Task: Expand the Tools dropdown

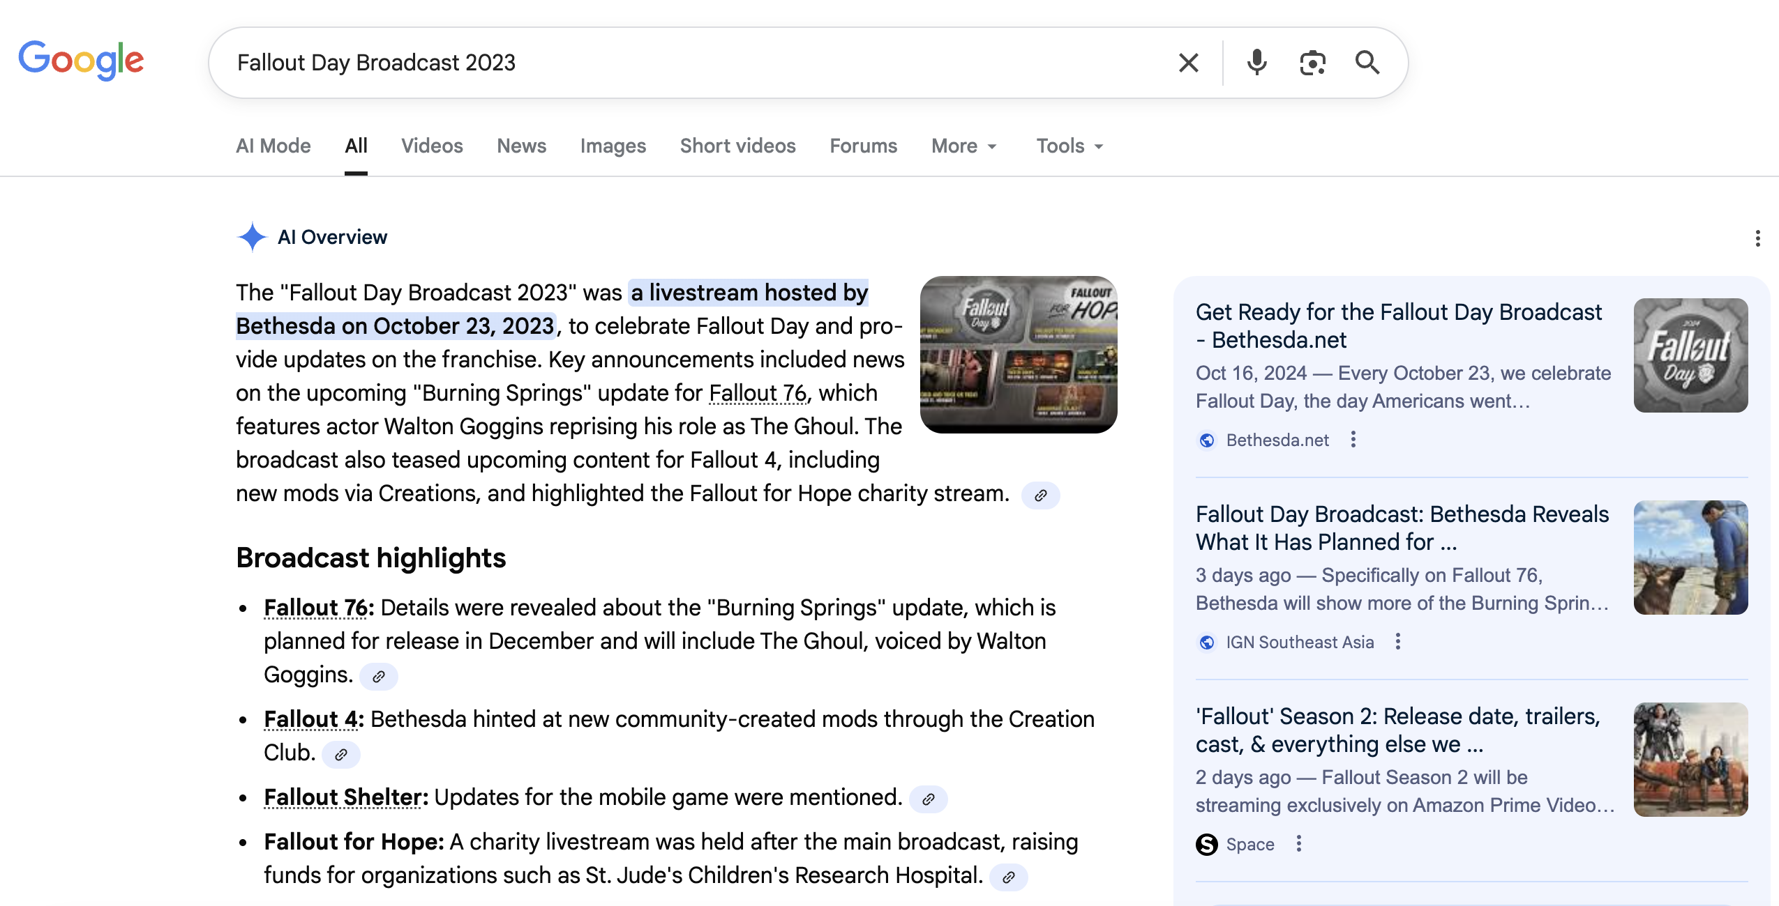Action: point(1069,146)
